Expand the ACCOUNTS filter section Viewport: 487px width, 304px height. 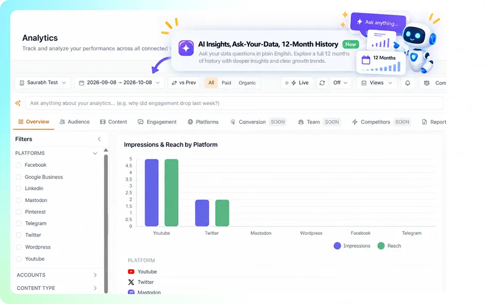coord(95,275)
